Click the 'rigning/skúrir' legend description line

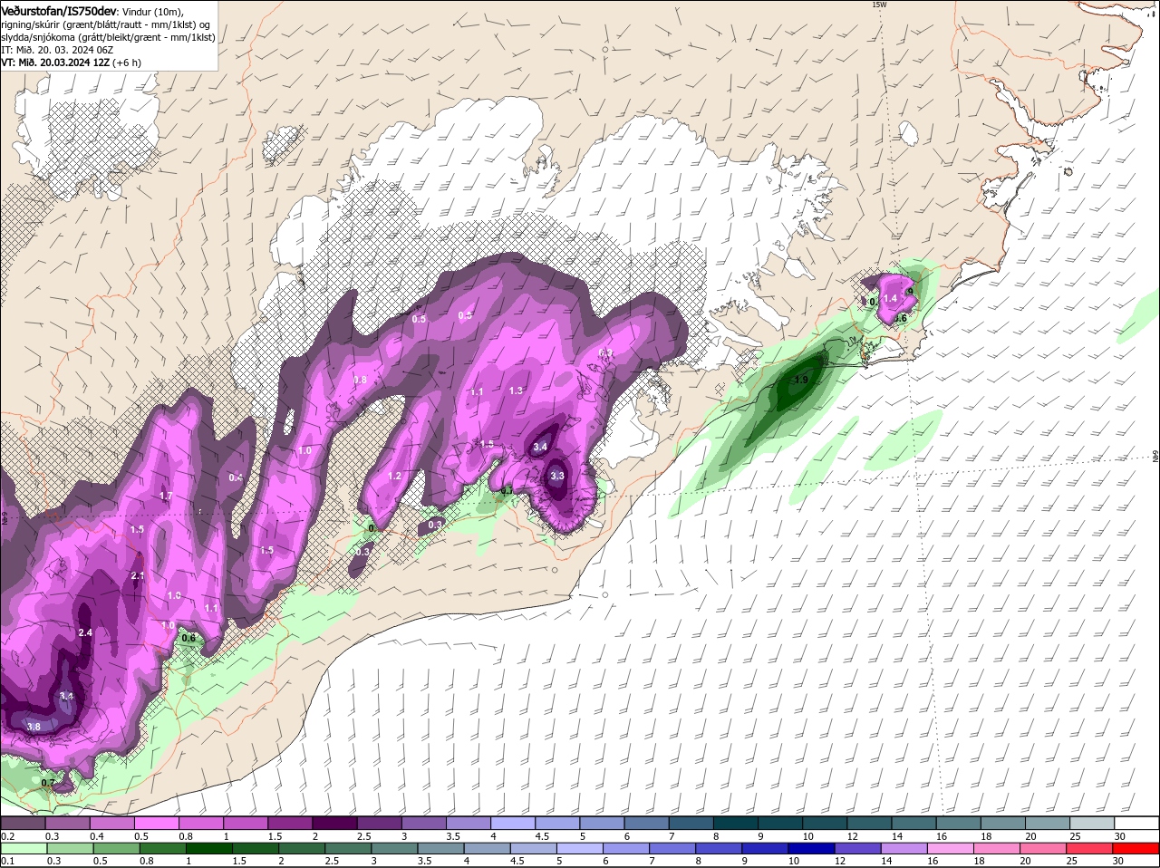coord(107,24)
